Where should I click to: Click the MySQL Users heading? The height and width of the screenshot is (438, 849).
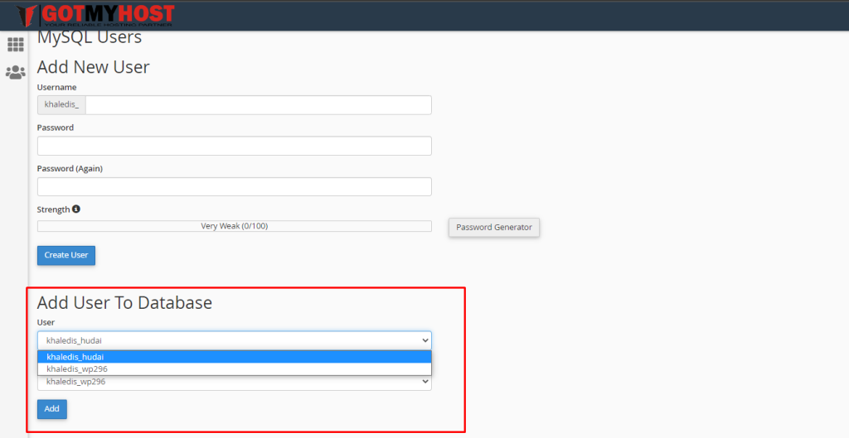pyautogui.click(x=90, y=37)
